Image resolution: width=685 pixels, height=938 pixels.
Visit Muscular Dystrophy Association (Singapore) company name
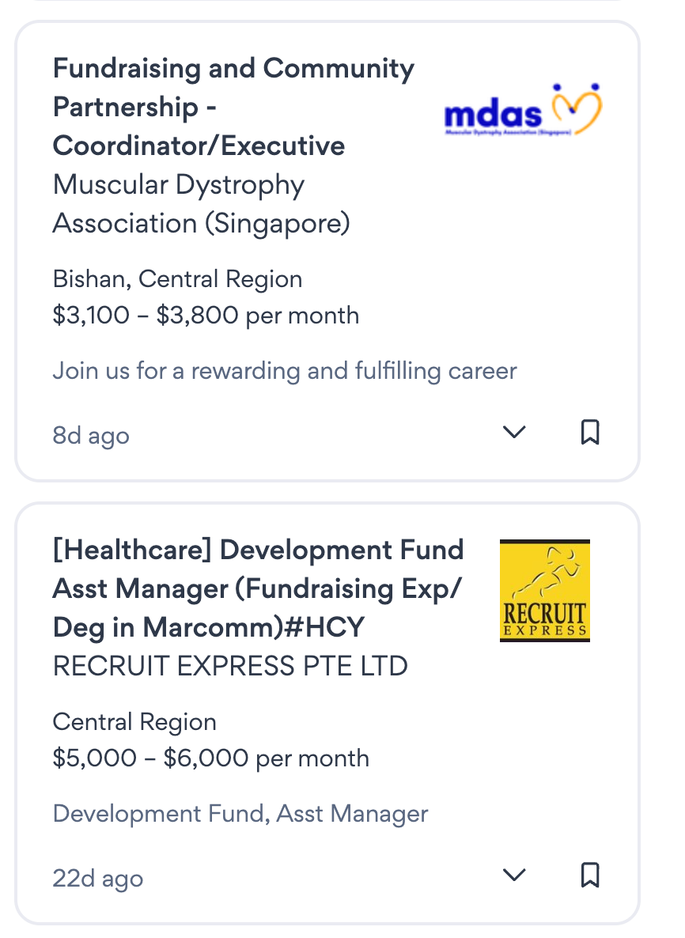click(x=201, y=204)
